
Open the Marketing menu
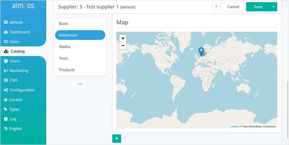tap(19, 71)
